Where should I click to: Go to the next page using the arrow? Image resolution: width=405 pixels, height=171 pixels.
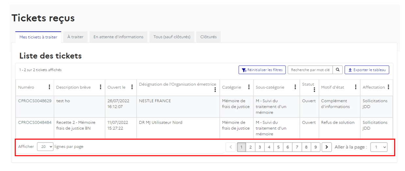326,147
